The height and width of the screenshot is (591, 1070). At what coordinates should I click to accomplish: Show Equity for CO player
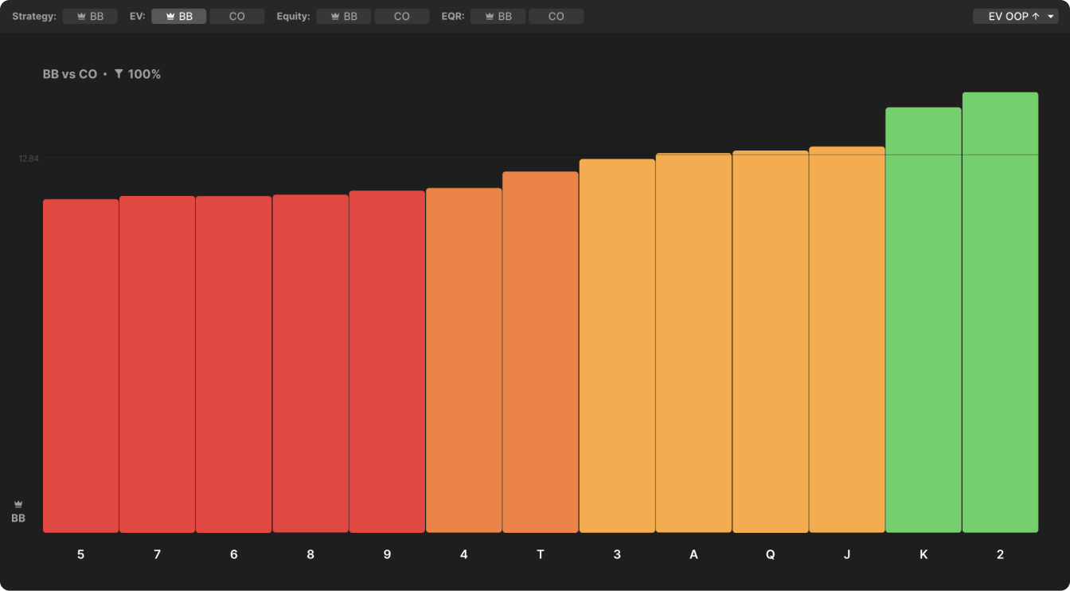click(x=401, y=16)
